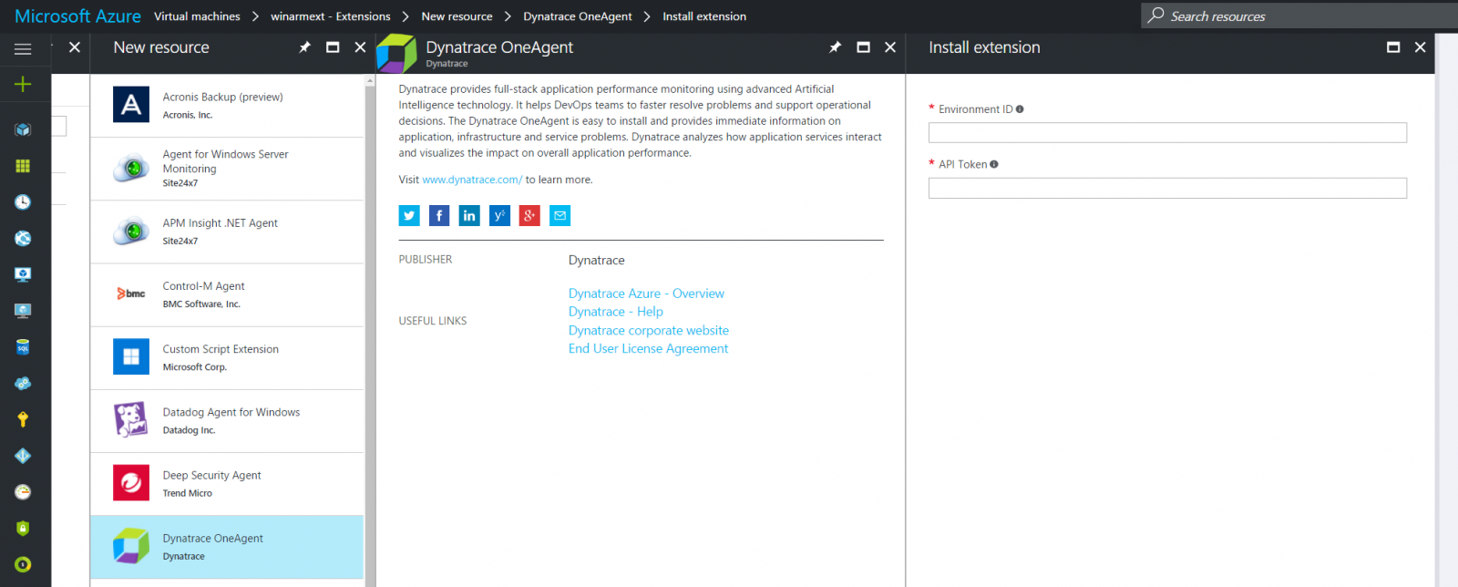
Task: Open Microsoft Azure home logo
Action: (x=77, y=16)
